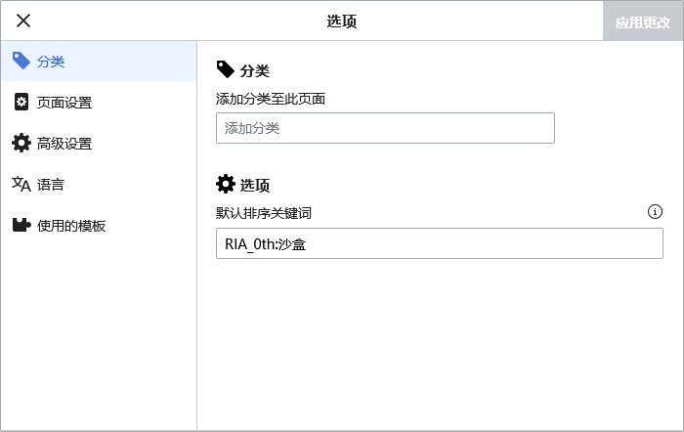684x432 pixels.
Task: Click the puzzle piece icon beside 使用的模板
Action: (x=21, y=225)
